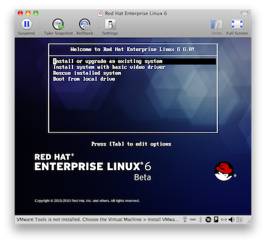Click the hard disk status icon
266x244 pixels.
pyautogui.click(x=216, y=219)
